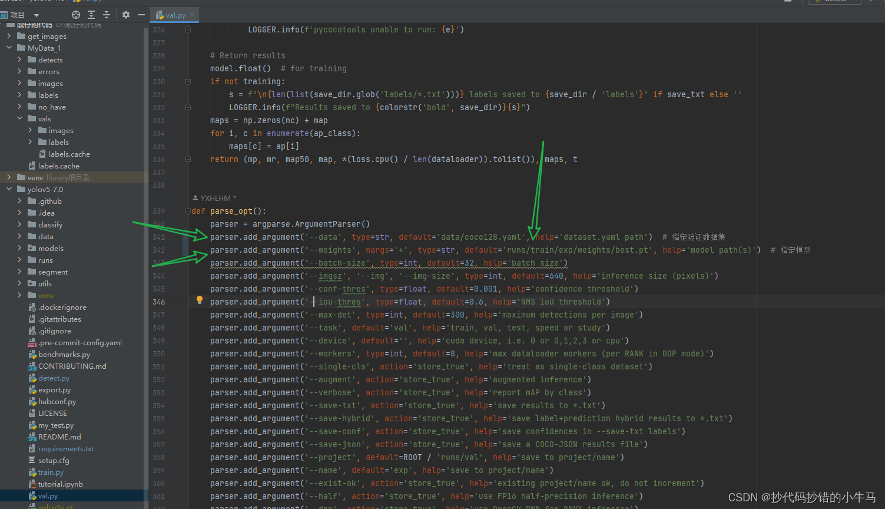Close the val.py editor tab
Screen dimensions: 885x509
tap(192, 15)
